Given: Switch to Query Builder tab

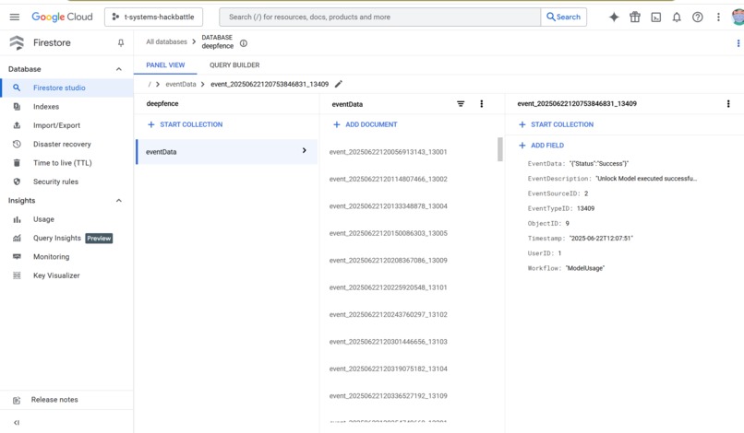Looking at the screenshot, I should tap(234, 64).
